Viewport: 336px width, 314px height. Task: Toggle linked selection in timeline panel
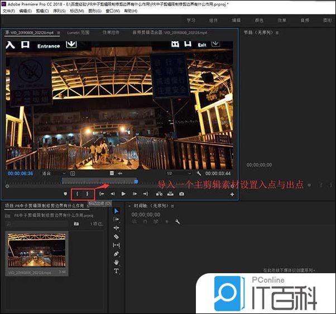tap(156, 222)
